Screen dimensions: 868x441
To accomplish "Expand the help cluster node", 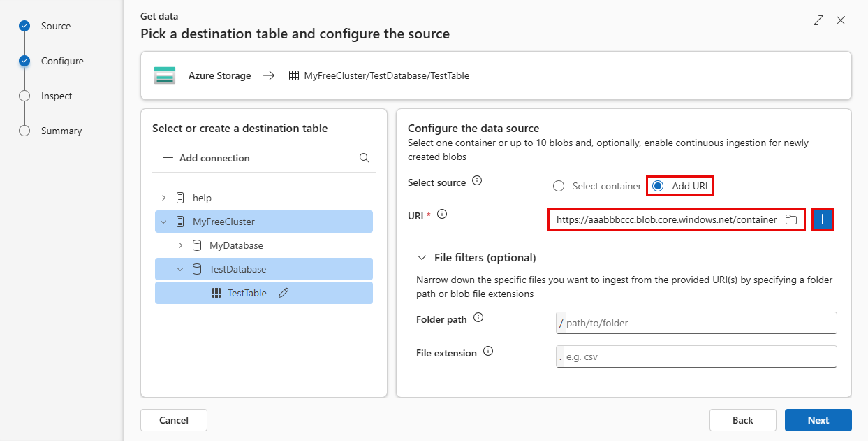I will [164, 198].
